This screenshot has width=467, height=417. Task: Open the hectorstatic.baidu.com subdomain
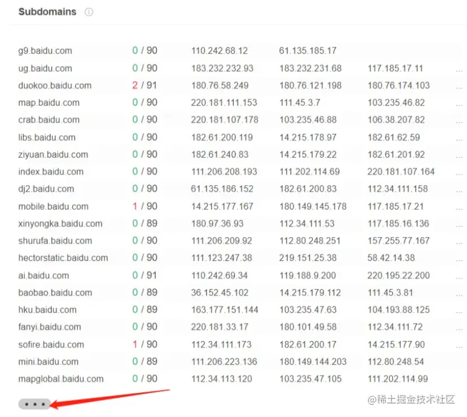(63, 258)
